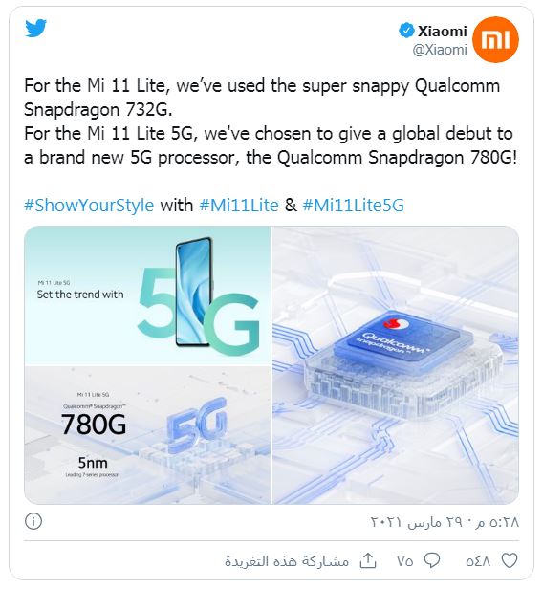This screenshot has width=543, height=589.
Task: Like the tweet with the heart icon
Action: pos(510,561)
